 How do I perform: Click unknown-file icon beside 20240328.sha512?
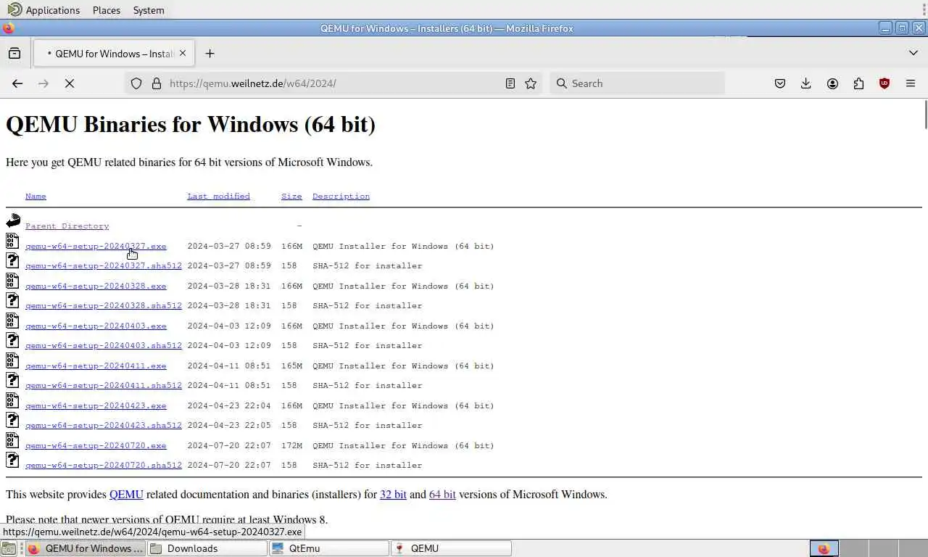(x=12, y=300)
